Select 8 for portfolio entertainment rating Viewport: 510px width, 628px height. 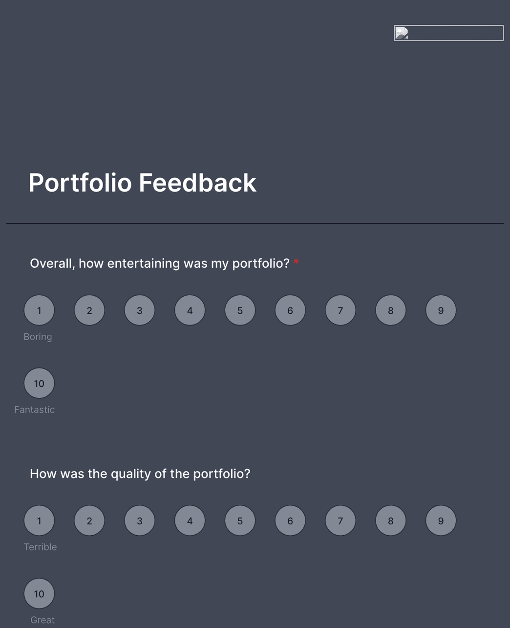(390, 310)
